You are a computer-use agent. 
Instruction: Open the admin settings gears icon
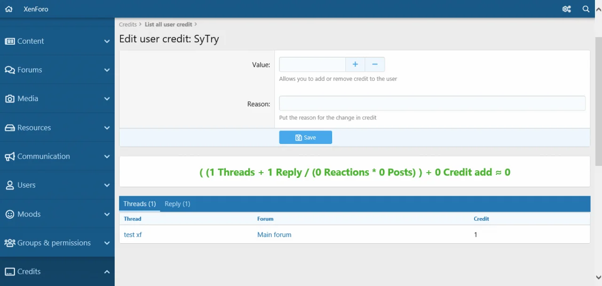[x=567, y=9]
